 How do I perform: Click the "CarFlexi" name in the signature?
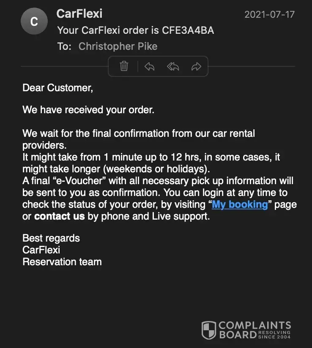(41, 250)
